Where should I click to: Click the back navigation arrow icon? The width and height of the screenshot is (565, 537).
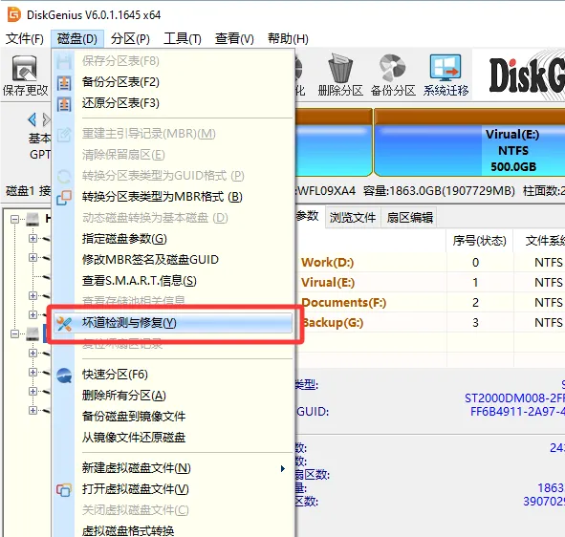click(x=33, y=119)
